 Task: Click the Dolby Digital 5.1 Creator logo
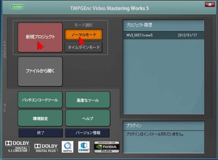(x=17, y=147)
